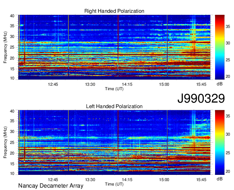The image size is (234, 190).
Task: Click the 15 MHz tick on the left-handed plot
Action: [x=12, y=164]
